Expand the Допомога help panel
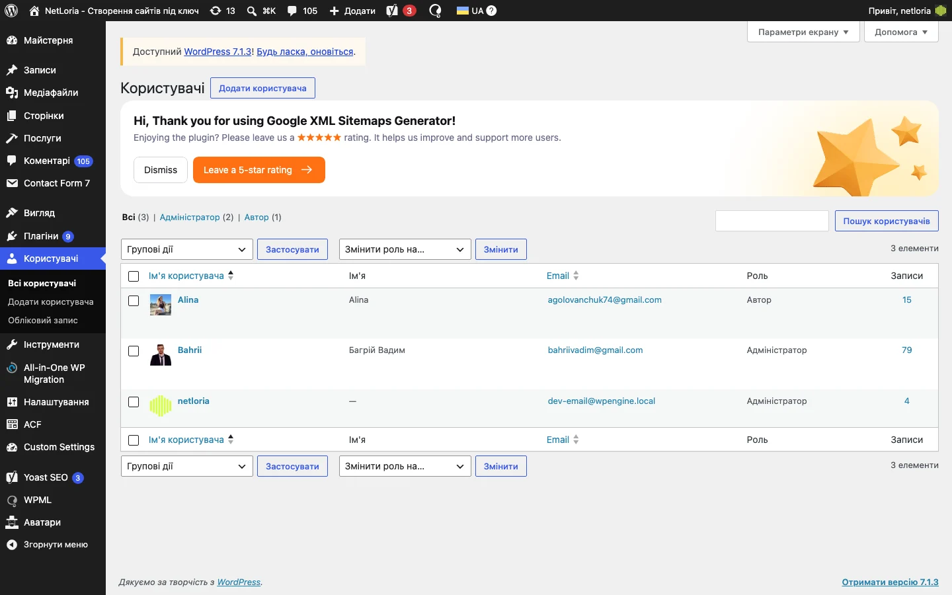952x595 pixels. [901, 32]
